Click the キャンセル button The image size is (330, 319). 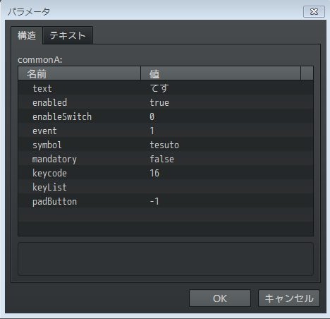pyautogui.click(x=289, y=299)
